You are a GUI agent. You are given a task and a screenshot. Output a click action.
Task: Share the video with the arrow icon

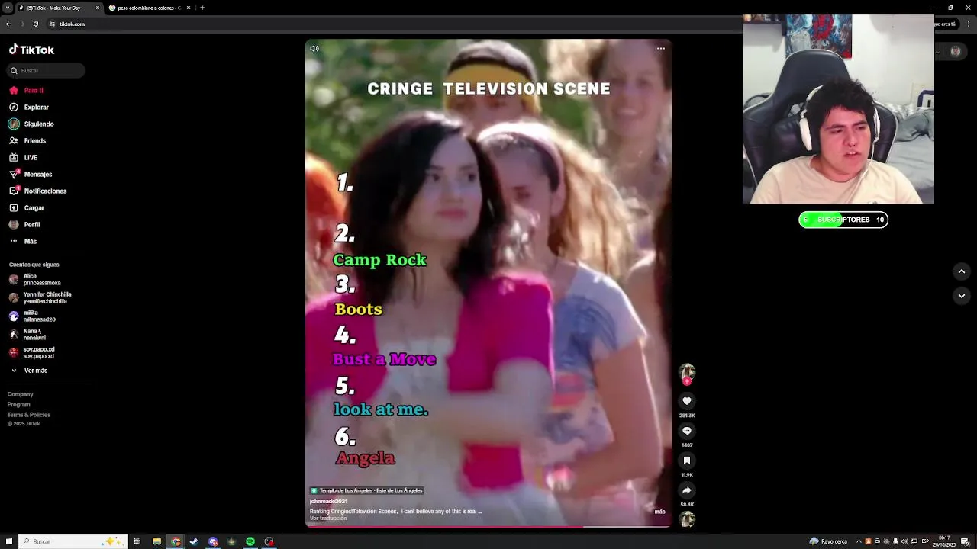(687, 490)
